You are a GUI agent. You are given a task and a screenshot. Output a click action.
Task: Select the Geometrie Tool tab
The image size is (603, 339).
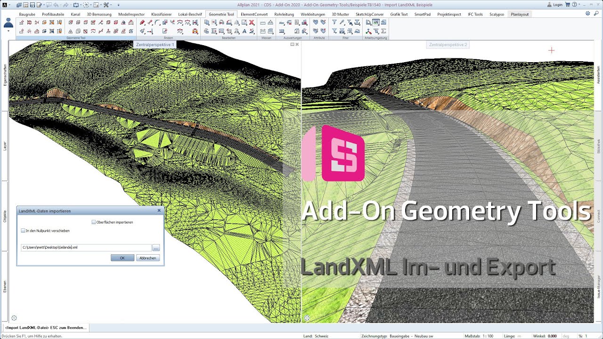pos(221,14)
